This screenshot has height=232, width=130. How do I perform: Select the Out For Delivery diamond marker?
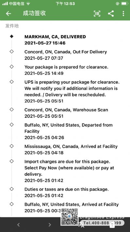tap(11, 51)
